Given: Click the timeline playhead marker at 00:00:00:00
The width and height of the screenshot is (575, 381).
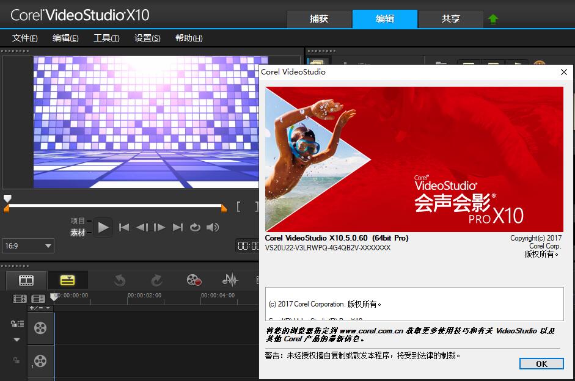Looking at the screenshot, I should tap(54, 296).
